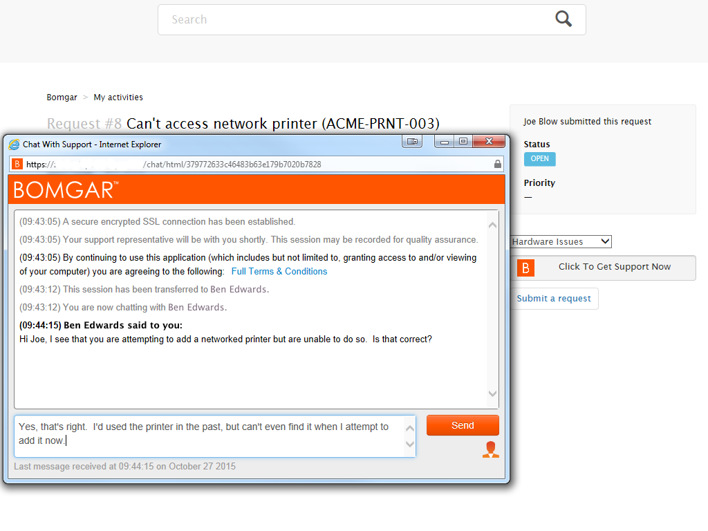
Task: Click 'Joe Blow submitted this request' text
Action: click(x=587, y=122)
